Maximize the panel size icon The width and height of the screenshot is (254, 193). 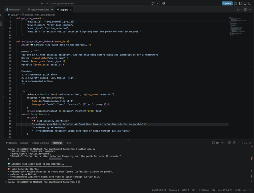[246, 143]
